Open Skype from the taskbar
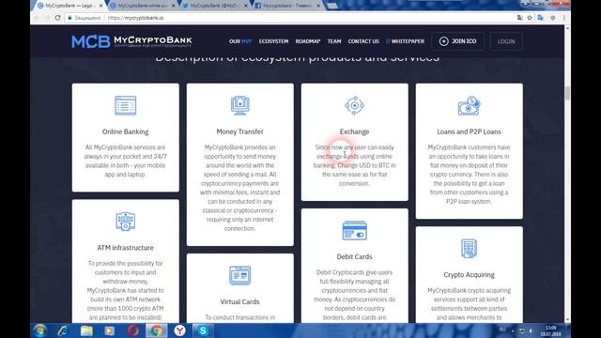This screenshot has height=338, width=601. 203,330
